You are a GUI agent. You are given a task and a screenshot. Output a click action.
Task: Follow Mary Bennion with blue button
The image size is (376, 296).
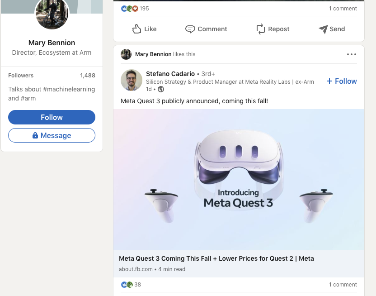(52, 117)
